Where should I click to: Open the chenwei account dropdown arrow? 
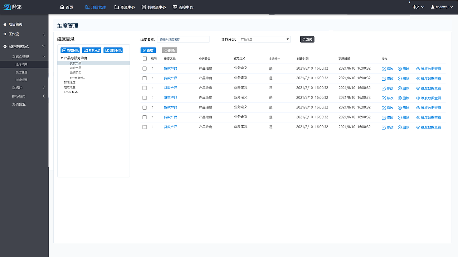[451, 7]
